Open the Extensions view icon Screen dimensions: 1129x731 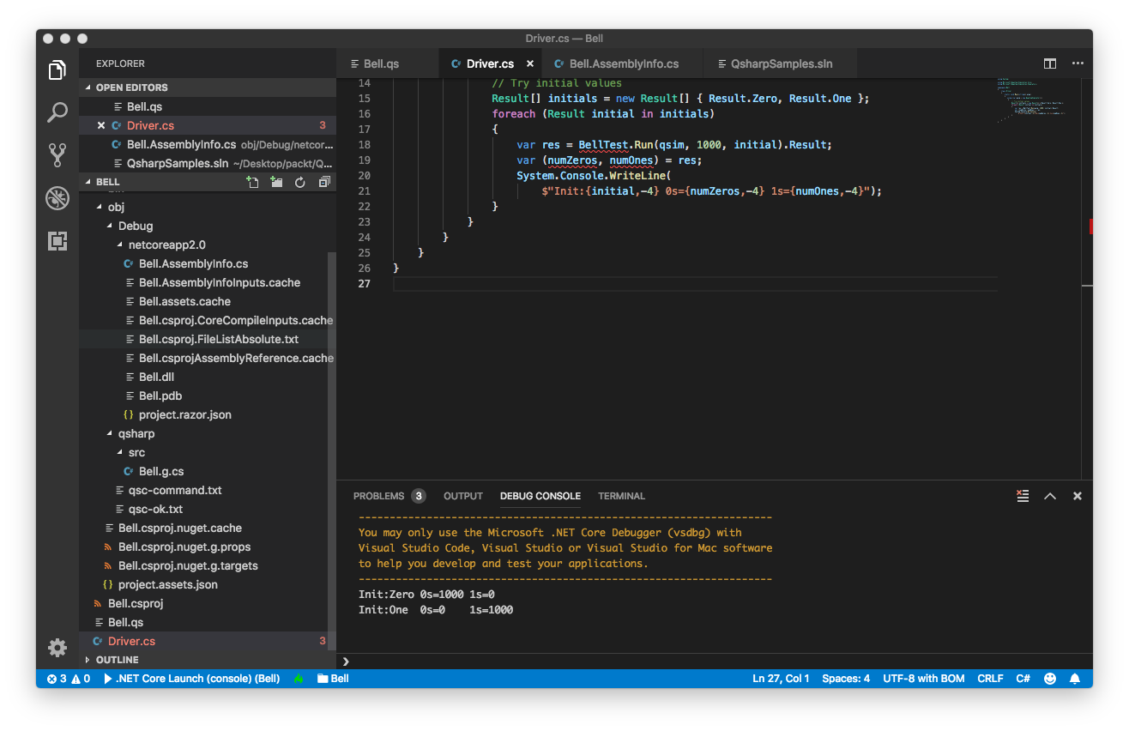tap(57, 241)
